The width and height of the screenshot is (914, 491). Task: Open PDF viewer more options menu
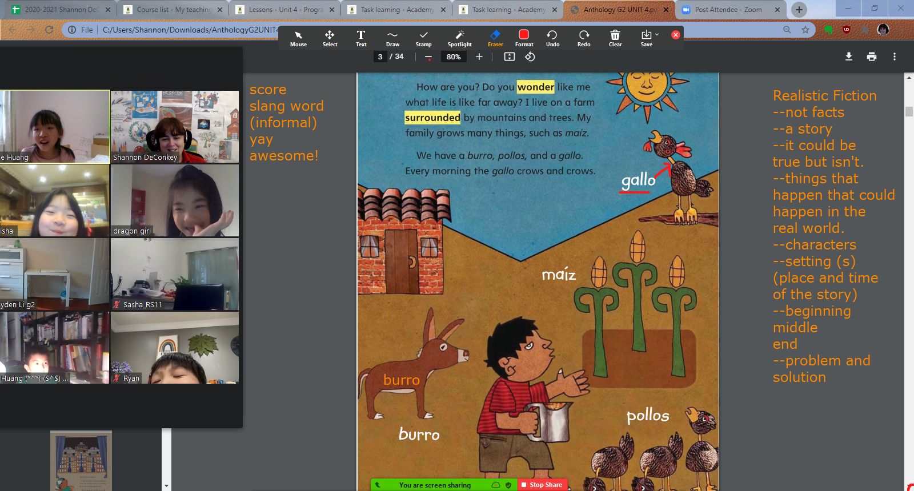(x=895, y=57)
